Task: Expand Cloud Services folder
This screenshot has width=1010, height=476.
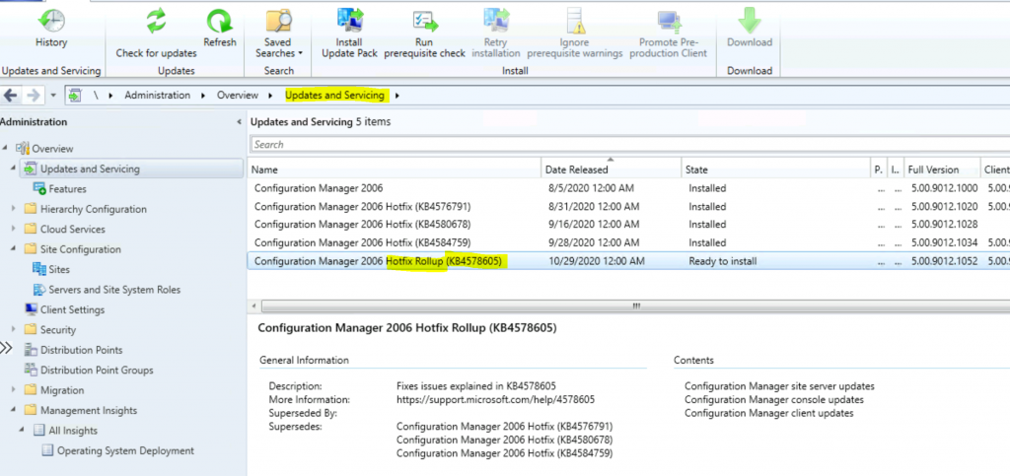Action: pyautogui.click(x=14, y=229)
